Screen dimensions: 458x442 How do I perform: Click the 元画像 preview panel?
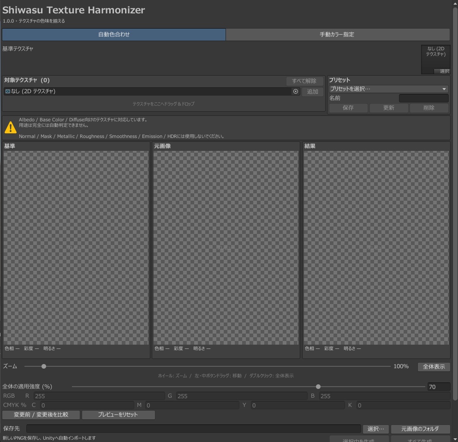pos(226,248)
